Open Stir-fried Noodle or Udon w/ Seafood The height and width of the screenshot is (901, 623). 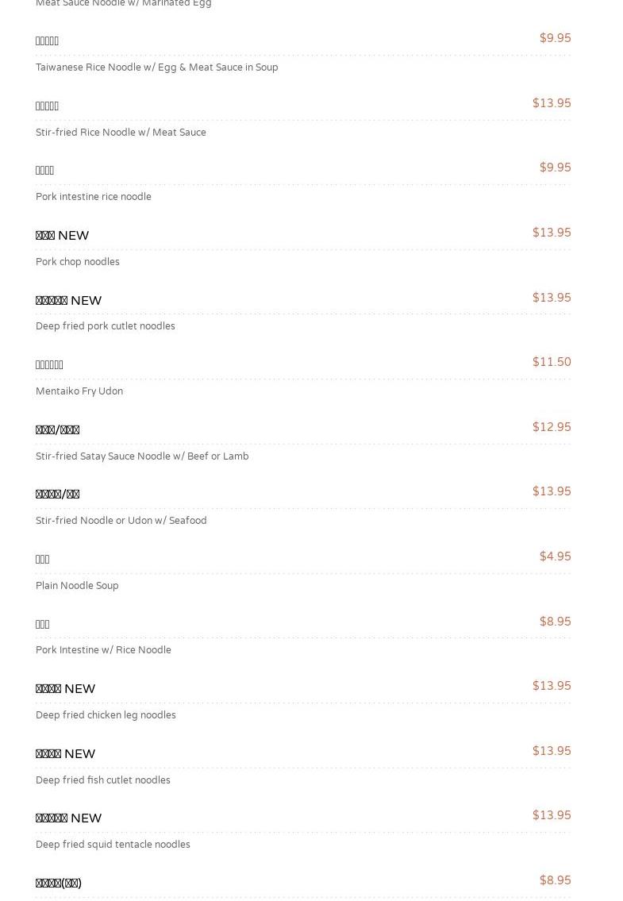[121, 521]
